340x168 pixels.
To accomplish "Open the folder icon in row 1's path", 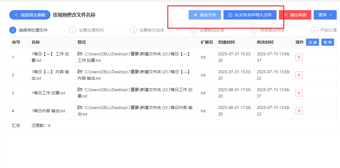I will (80, 54).
